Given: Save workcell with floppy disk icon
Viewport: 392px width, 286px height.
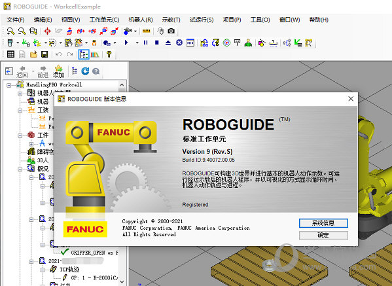Looking at the screenshot, I should pyautogui.click(x=45, y=54).
